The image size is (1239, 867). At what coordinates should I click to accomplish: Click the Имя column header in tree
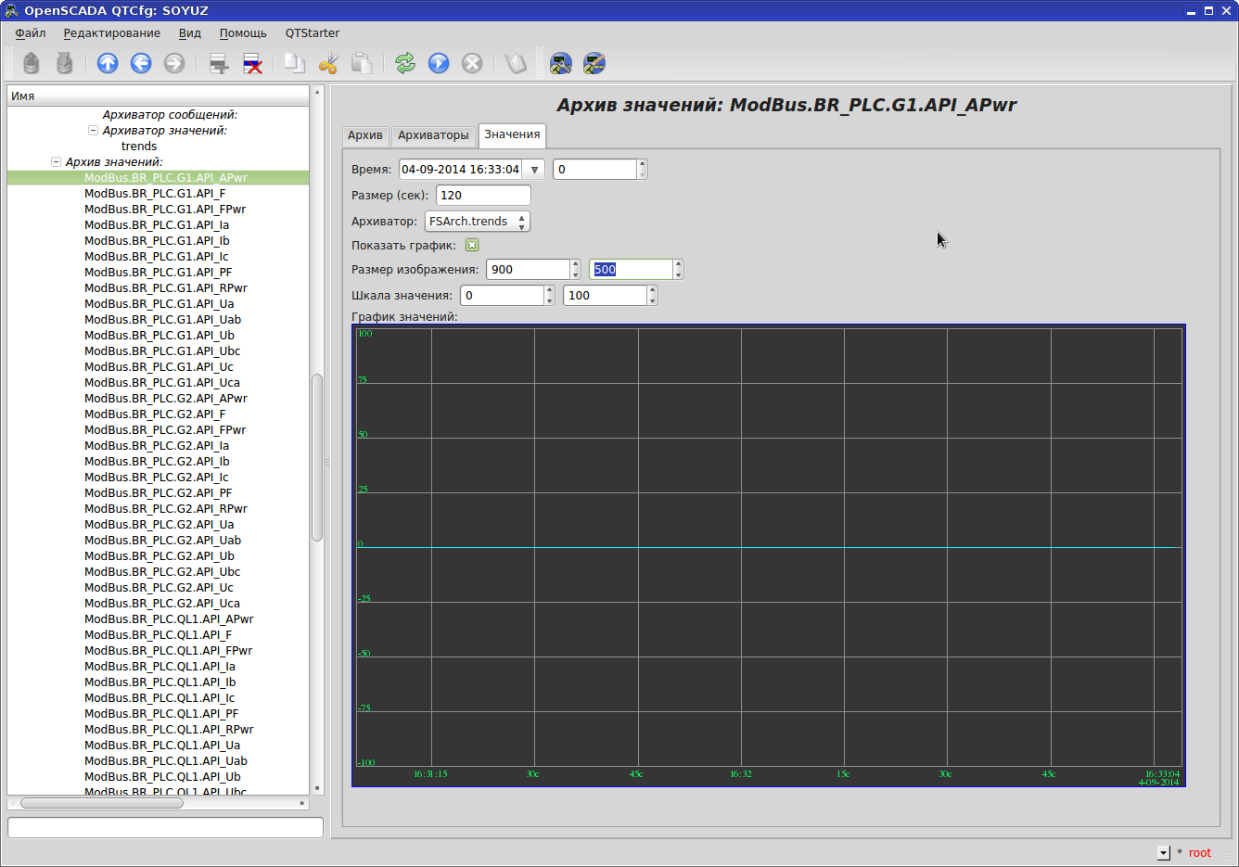pos(158,96)
